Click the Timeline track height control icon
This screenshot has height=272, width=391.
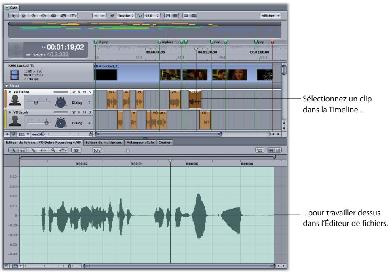[38, 134]
